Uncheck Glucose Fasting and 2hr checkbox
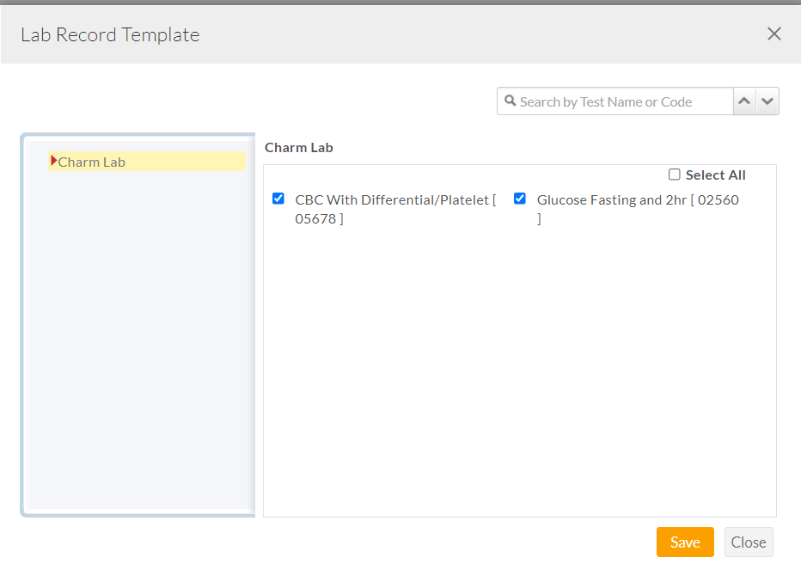Viewport: 801px width, 582px height. coord(519,199)
